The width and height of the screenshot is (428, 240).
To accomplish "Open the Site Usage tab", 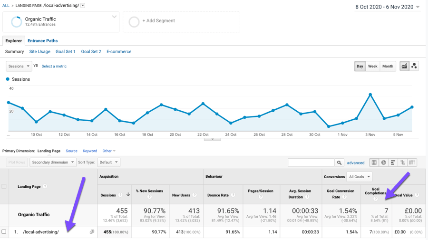I will (x=39, y=51).
